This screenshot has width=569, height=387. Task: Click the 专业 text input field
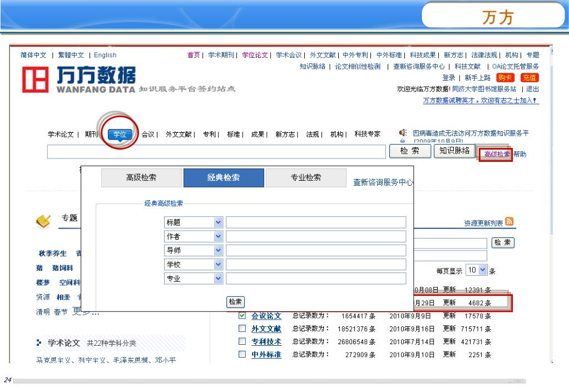316,279
